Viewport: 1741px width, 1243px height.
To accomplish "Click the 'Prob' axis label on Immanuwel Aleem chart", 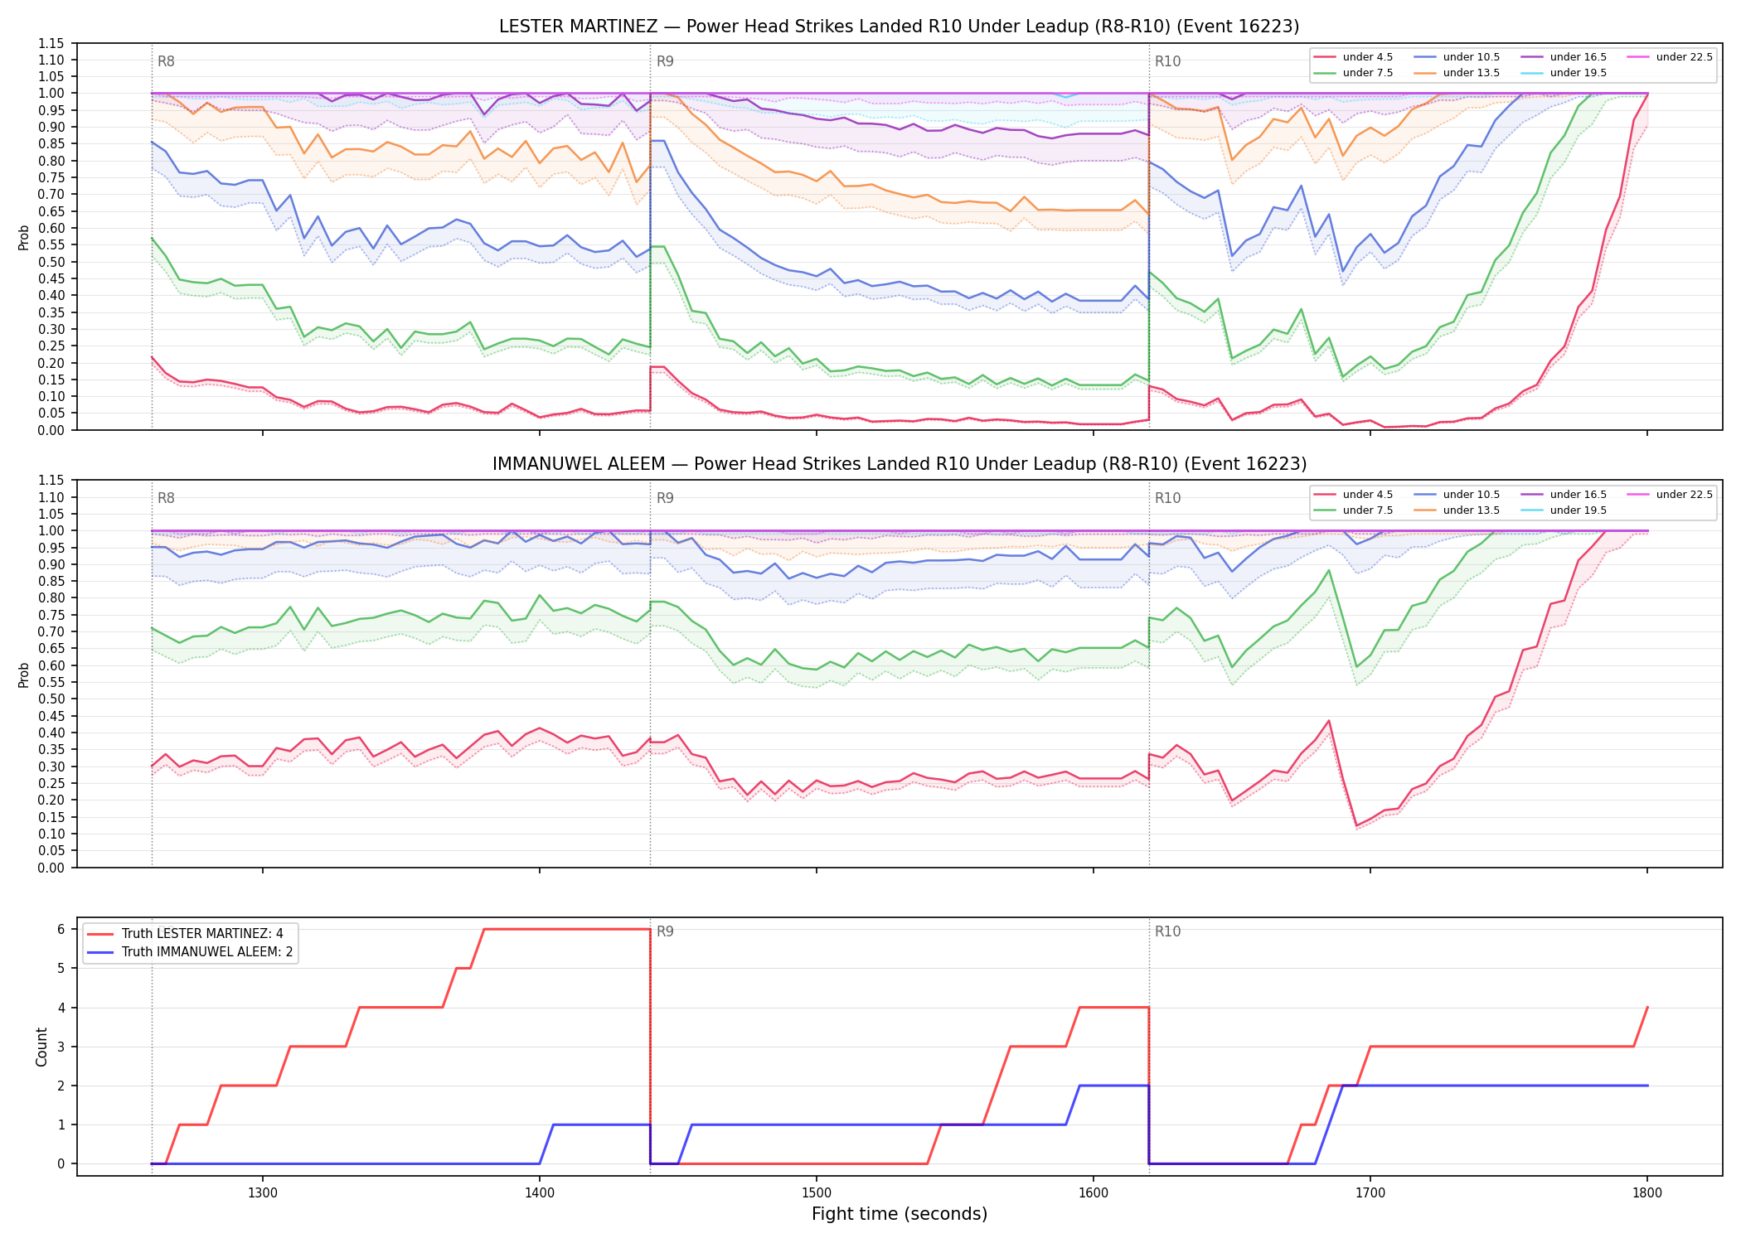I will tap(24, 675).
